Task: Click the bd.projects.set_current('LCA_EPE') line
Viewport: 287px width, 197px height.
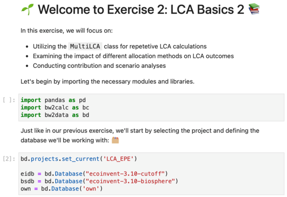Action: pyautogui.click(x=79, y=159)
